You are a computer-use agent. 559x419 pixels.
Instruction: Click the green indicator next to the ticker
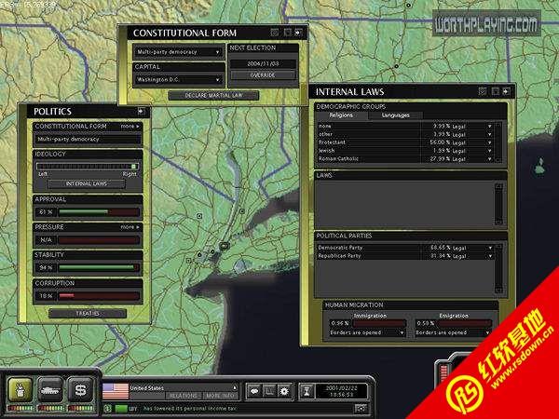120,409
